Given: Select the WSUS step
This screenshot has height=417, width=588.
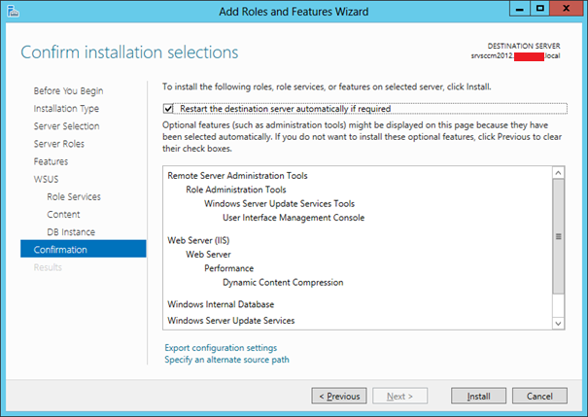Looking at the screenshot, I should [46, 179].
